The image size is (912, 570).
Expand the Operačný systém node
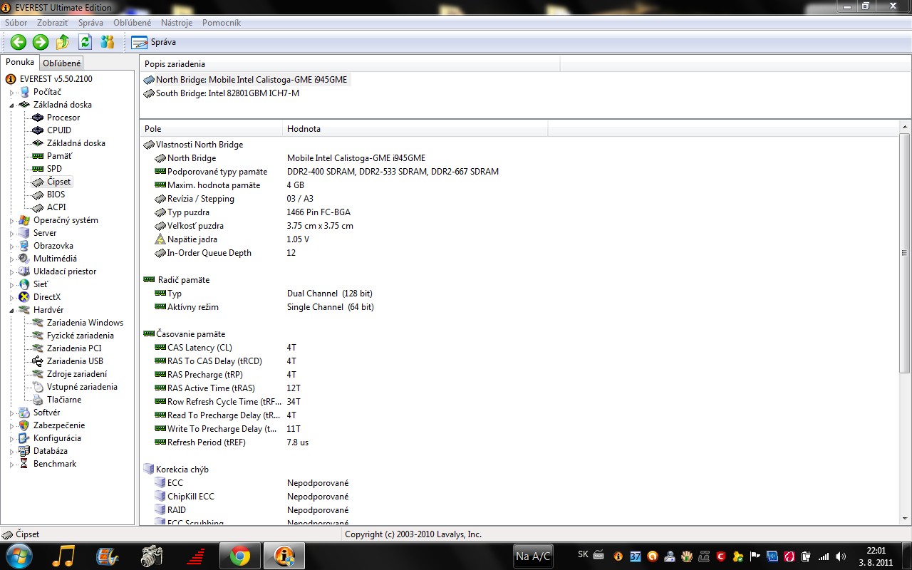tap(12, 221)
